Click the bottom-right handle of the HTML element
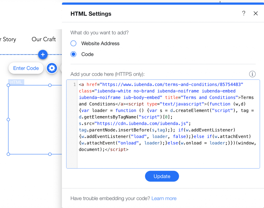 49,154
